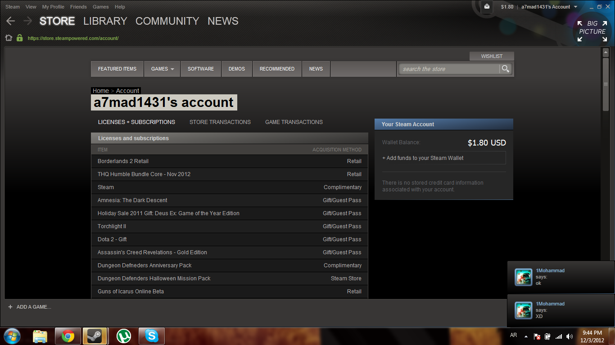Screen dimensions: 615x345
Task: Click the forward navigation arrow
Action: point(28,21)
